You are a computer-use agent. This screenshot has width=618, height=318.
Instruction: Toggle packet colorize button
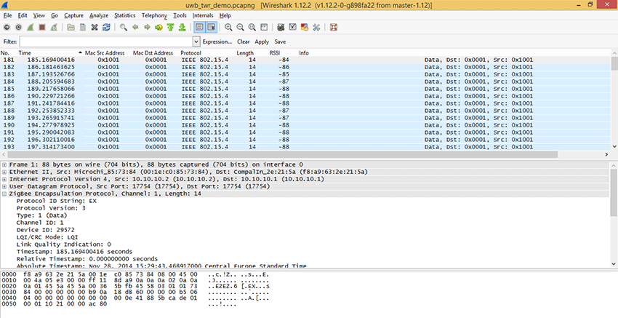199,28
